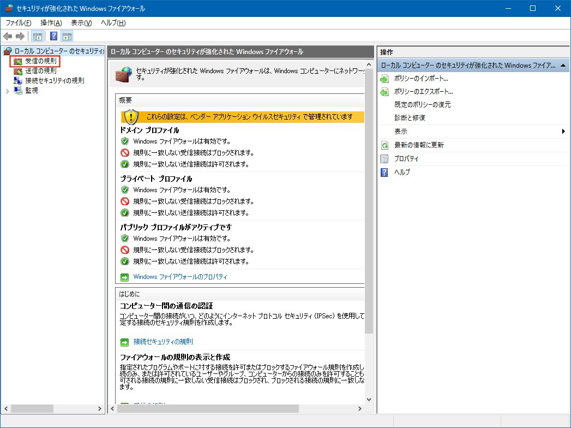Click the ポリシーのインポート import icon
571x428 pixels.
coord(384,79)
